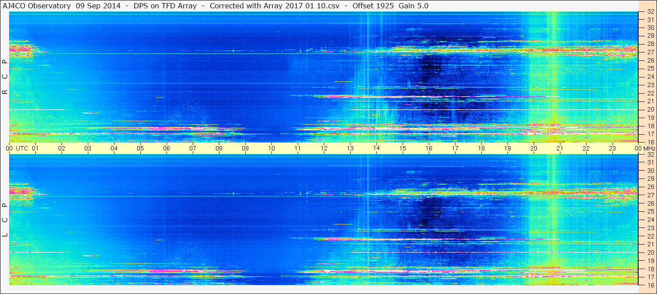
Task: Click the 22 MHz label in LCP panel
Action: (x=650, y=236)
